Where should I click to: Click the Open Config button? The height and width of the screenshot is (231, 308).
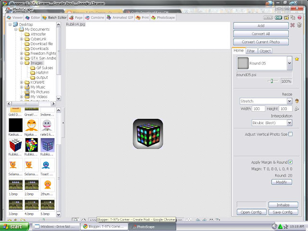coord(251,212)
